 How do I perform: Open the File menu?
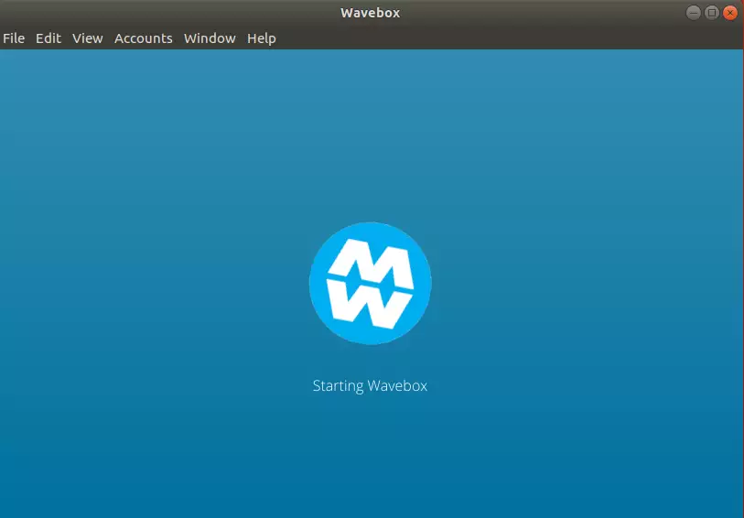coord(14,38)
